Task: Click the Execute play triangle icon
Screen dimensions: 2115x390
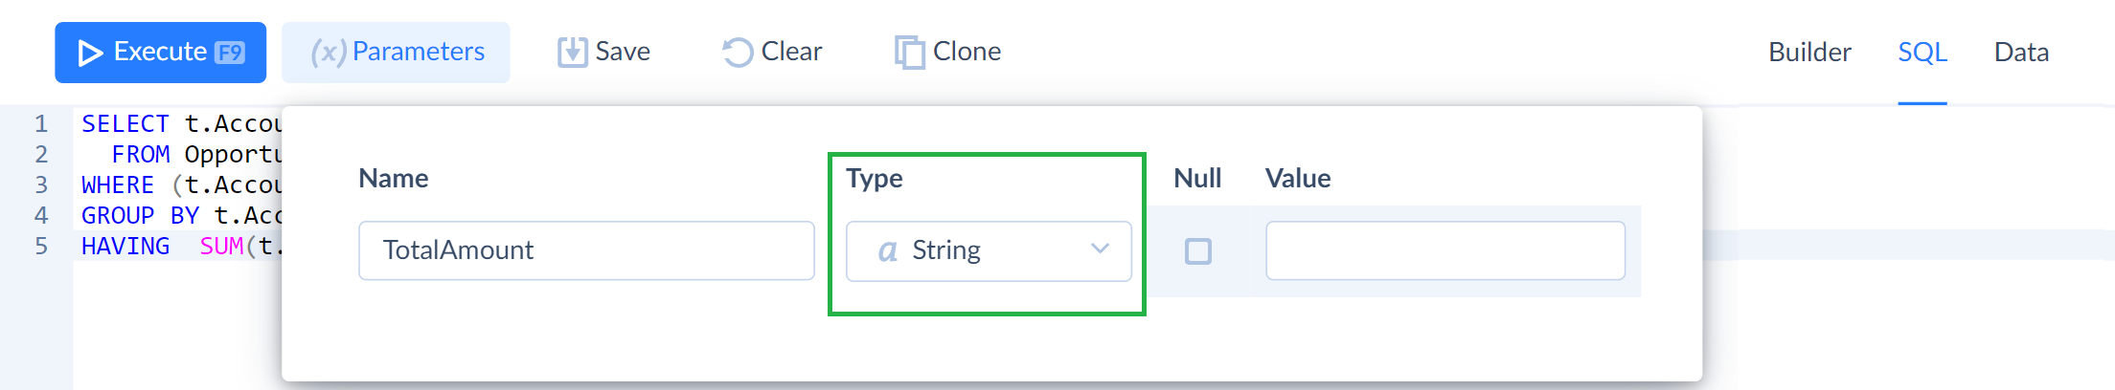Action: coord(90,53)
